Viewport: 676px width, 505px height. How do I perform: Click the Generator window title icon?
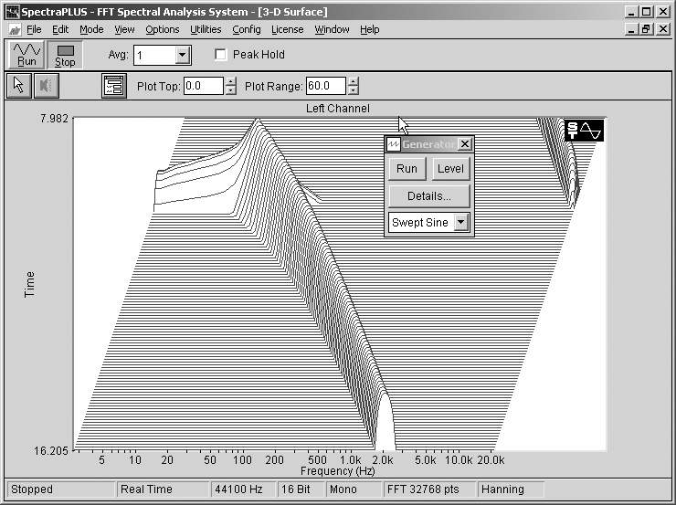point(394,144)
